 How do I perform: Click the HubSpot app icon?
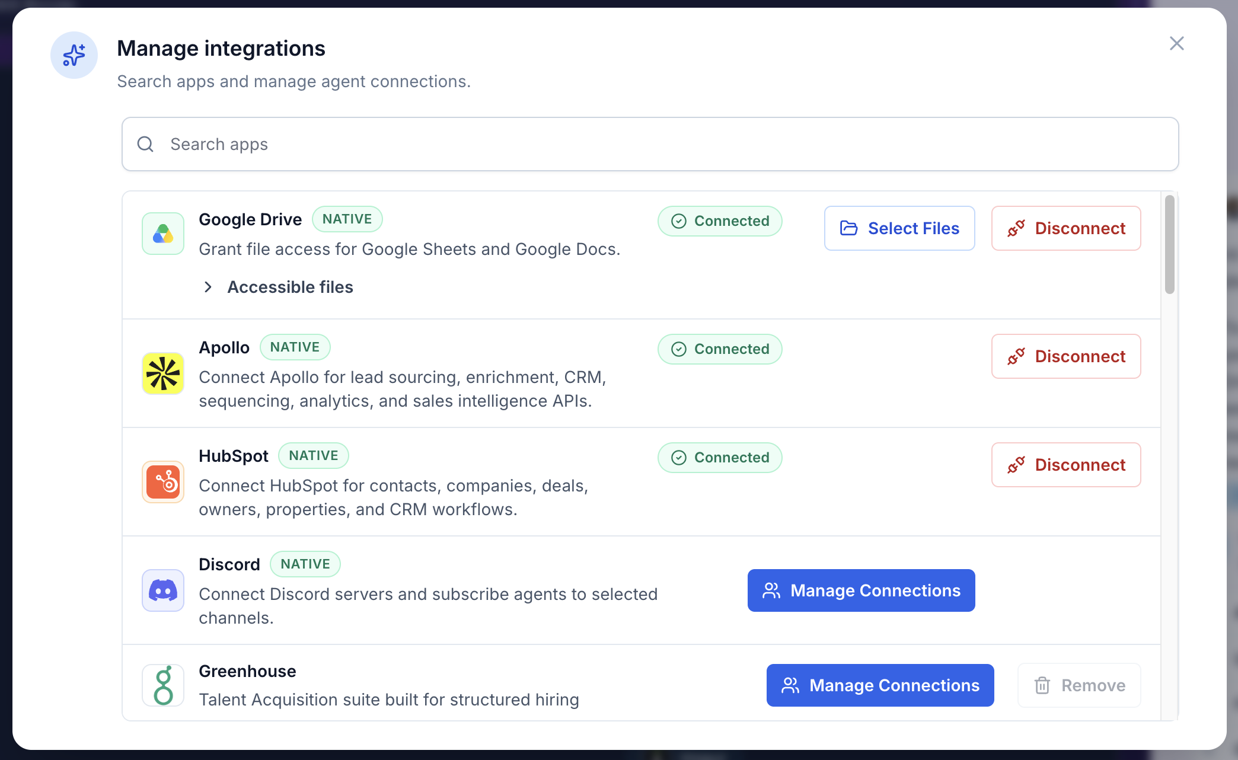pyautogui.click(x=163, y=482)
